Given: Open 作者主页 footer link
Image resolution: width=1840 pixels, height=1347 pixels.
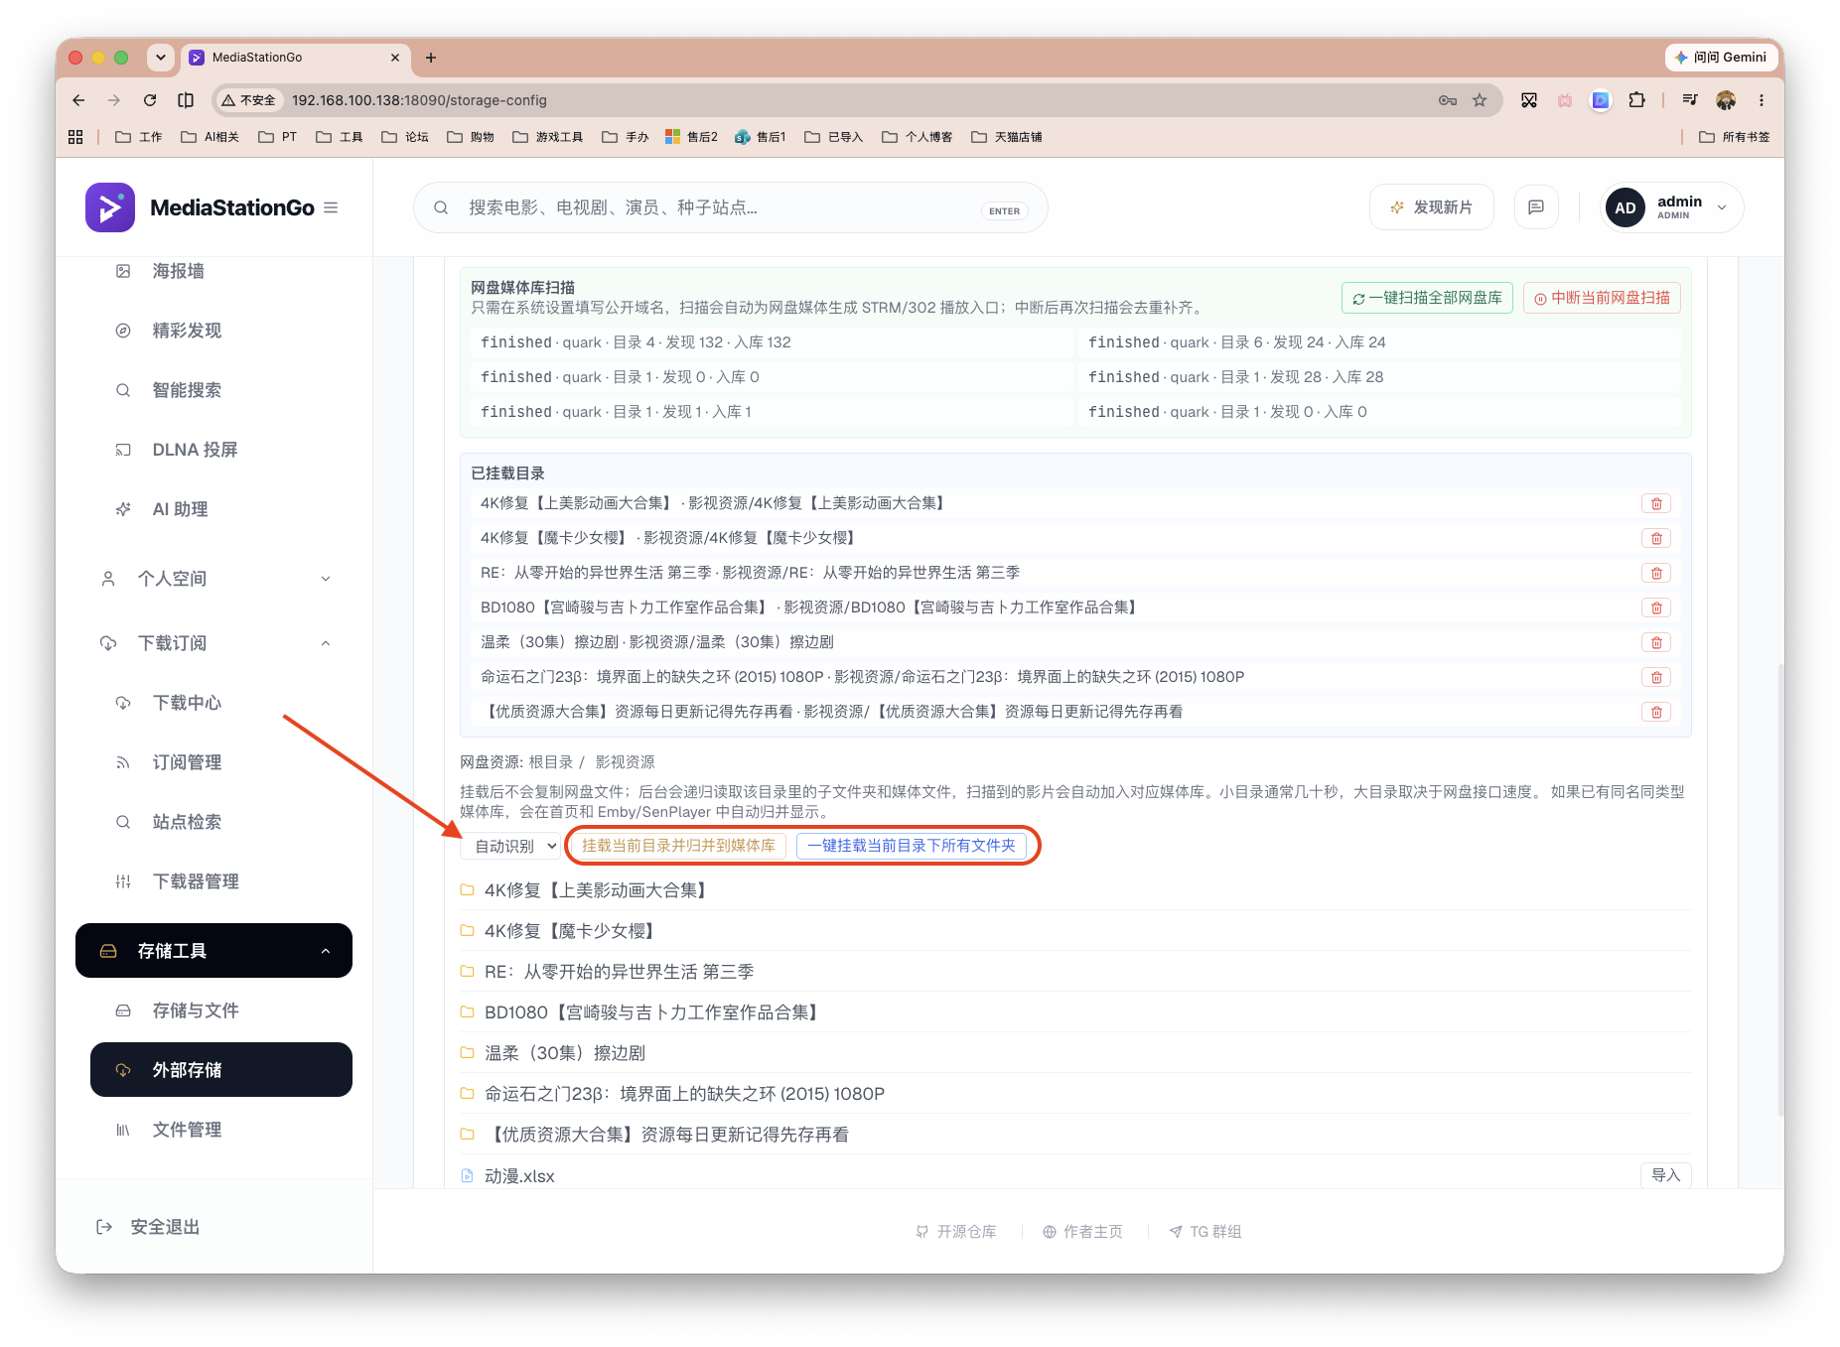Looking at the screenshot, I should 1082,1232.
